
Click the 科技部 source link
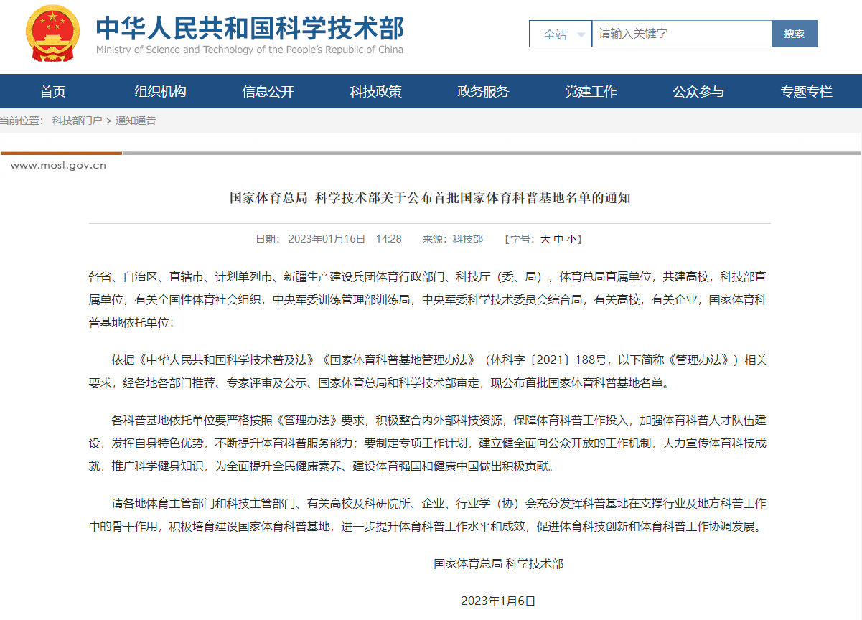467,239
